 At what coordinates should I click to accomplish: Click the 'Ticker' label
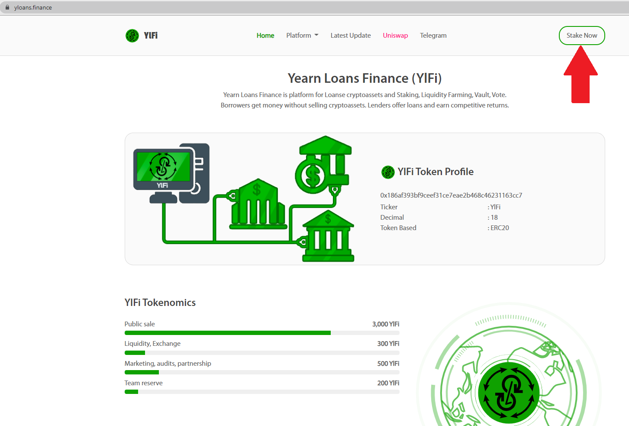click(389, 207)
